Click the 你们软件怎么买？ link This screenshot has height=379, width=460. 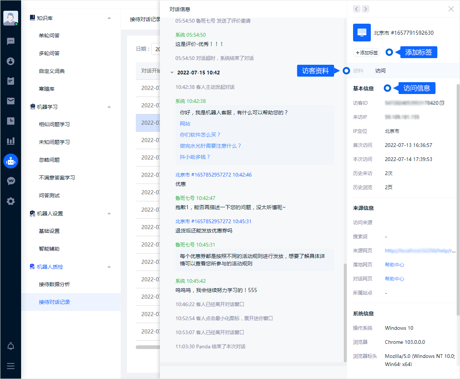click(200, 135)
